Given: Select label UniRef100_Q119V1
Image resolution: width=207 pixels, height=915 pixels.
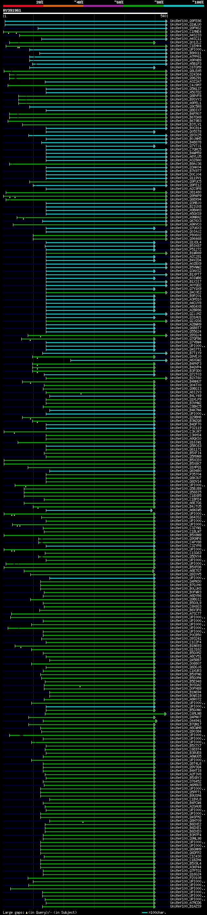Looking at the screenshot, I should coord(186,178).
